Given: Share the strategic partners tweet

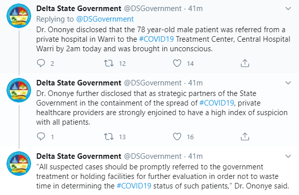Looking at the screenshot, I should click(245, 136).
